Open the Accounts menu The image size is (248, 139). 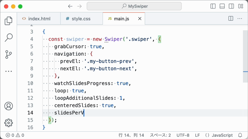click(9, 106)
